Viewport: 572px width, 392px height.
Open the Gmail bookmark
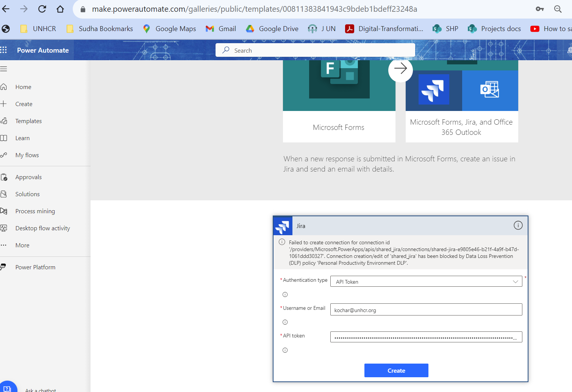pos(221,28)
